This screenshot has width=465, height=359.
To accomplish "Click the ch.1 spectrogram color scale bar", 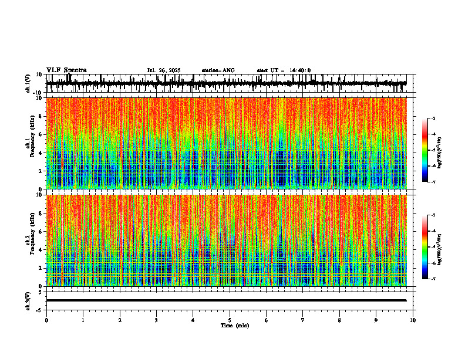I will coord(424,150).
